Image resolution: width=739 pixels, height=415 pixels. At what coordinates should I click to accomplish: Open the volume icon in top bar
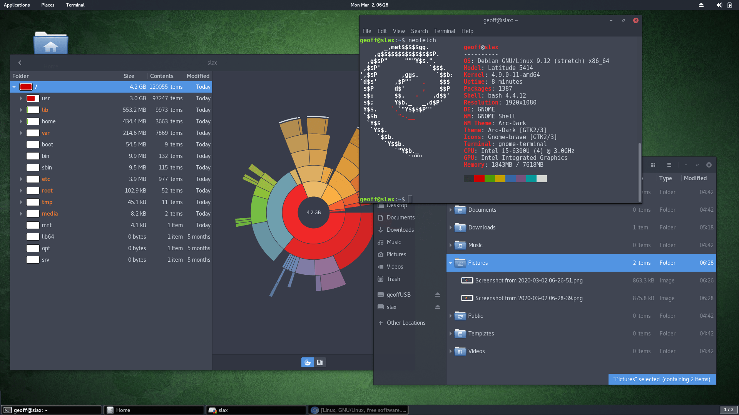tap(719, 5)
